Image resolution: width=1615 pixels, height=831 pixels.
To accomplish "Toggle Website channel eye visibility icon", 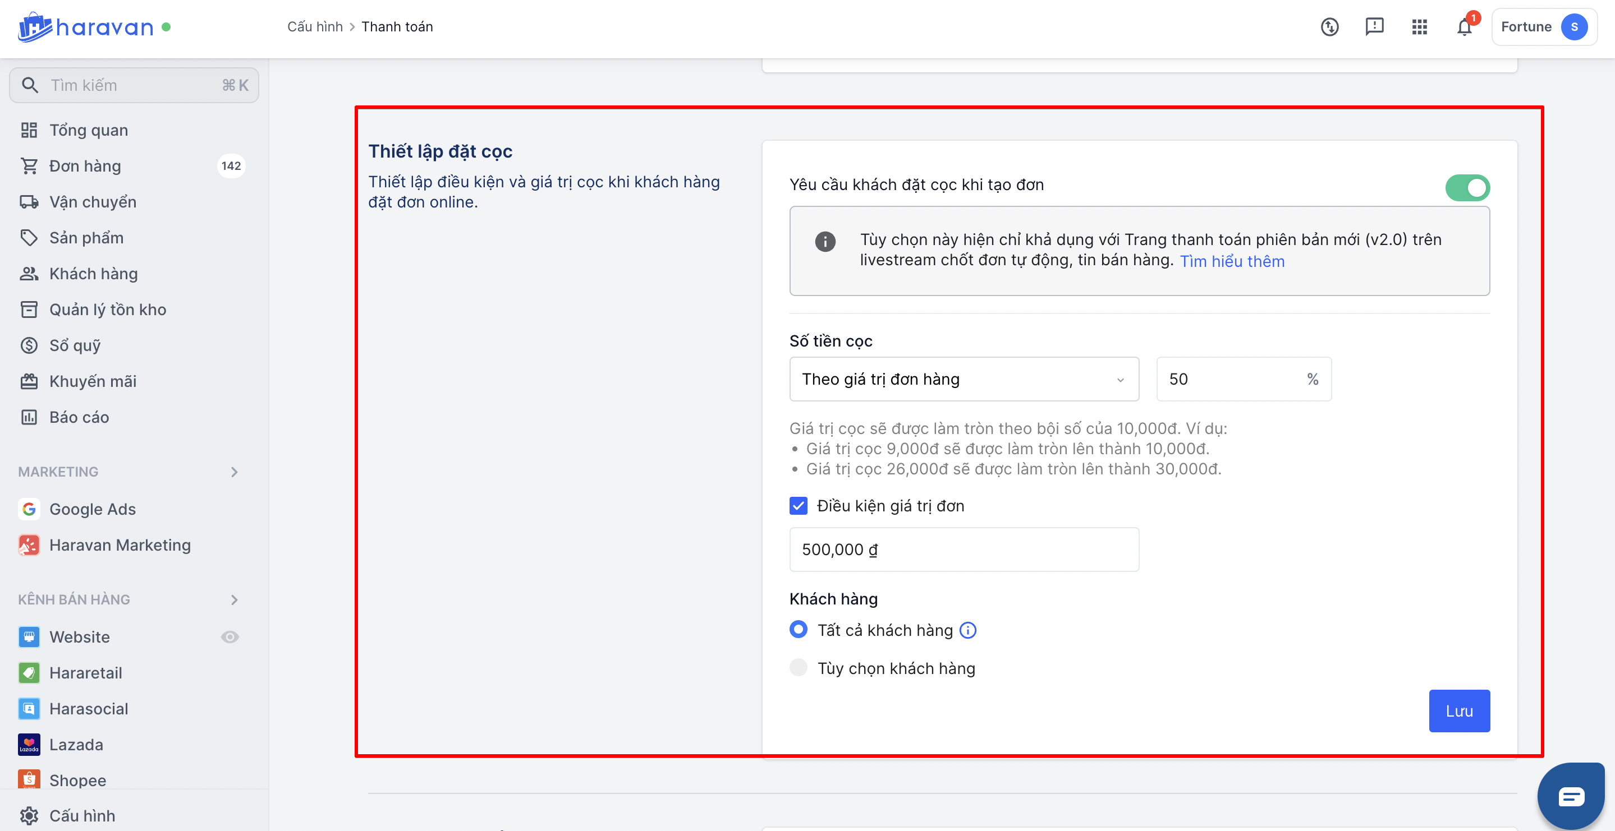I will coord(230,637).
